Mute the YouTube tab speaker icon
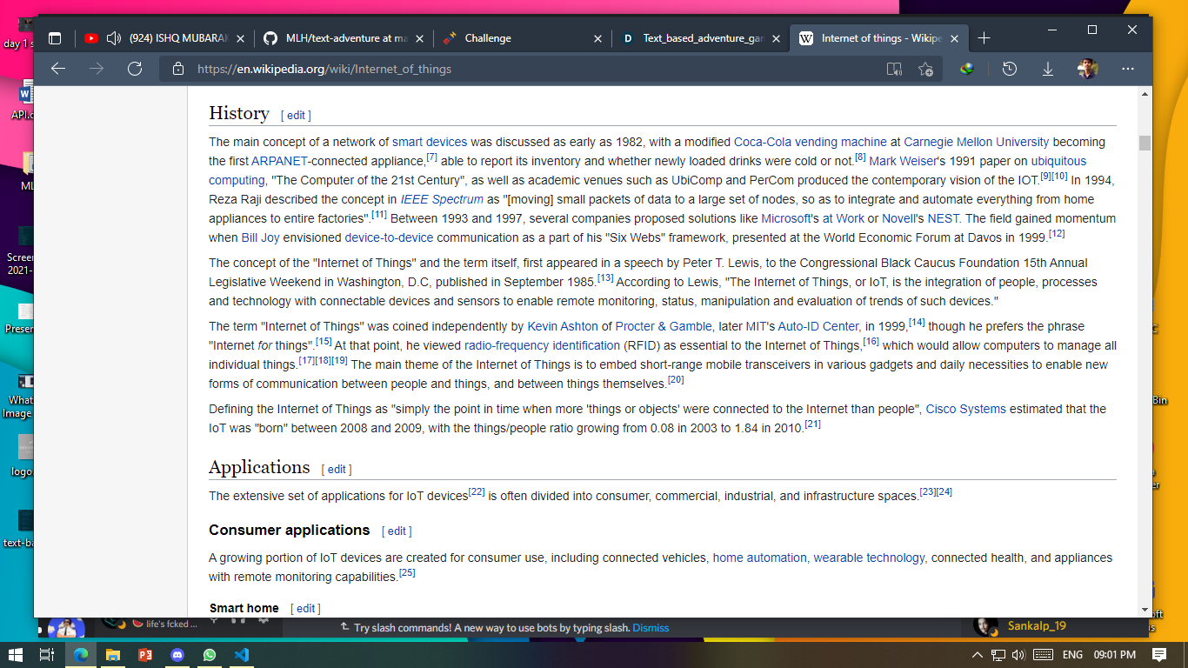This screenshot has height=668, width=1188. tap(114, 38)
